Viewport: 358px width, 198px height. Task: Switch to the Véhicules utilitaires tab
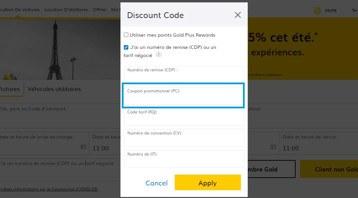tap(54, 89)
